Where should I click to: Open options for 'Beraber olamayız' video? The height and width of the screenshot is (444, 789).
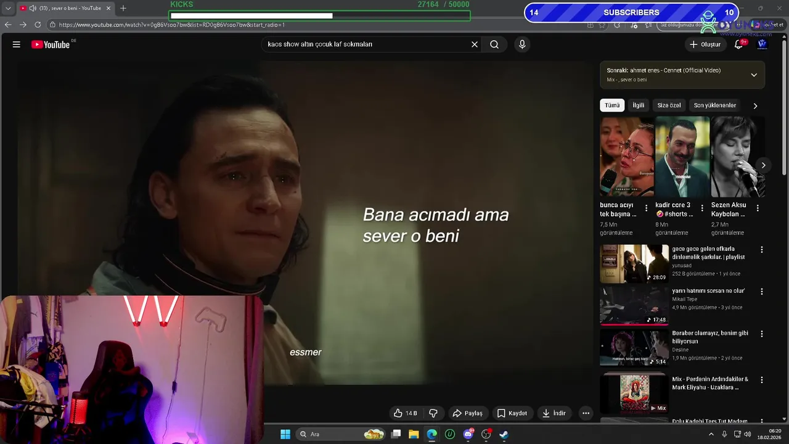(761, 334)
